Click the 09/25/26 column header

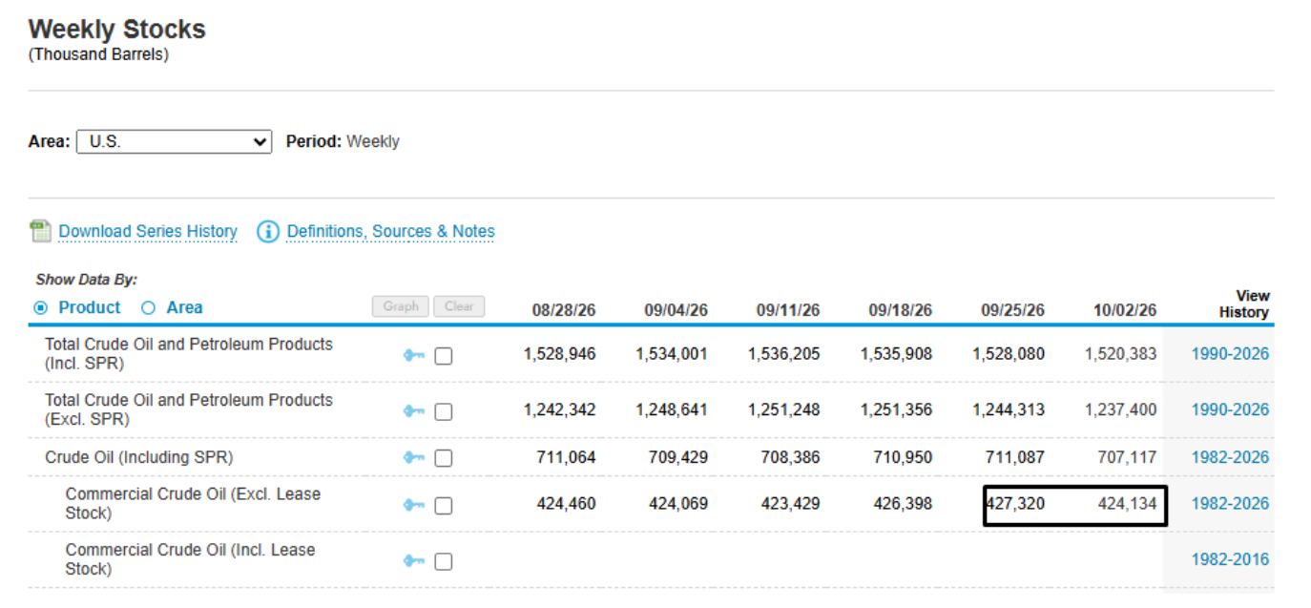(x=1012, y=310)
